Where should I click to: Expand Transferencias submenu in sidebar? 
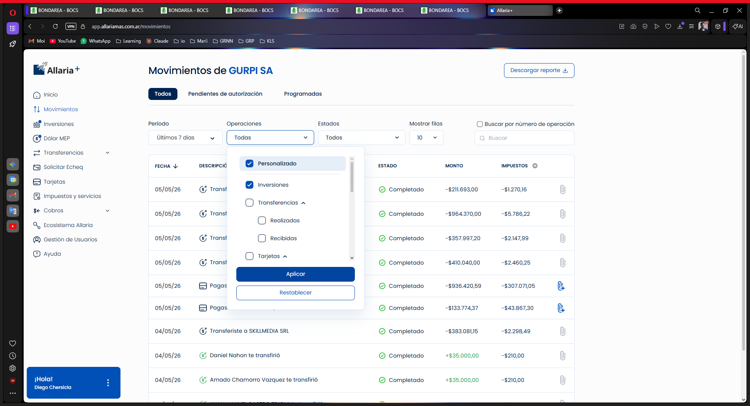pos(108,153)
